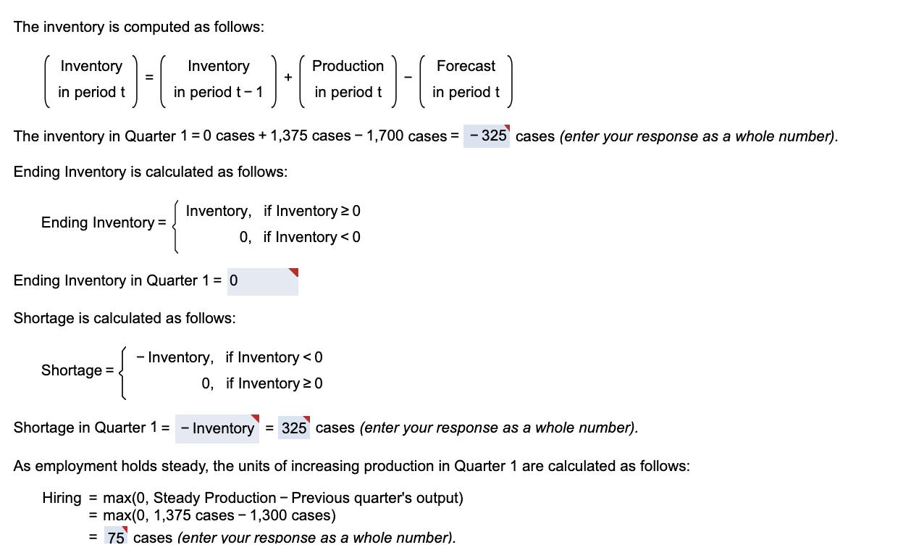Open the '- Inventory' shortage answer selector

click(x=216, y=428)
